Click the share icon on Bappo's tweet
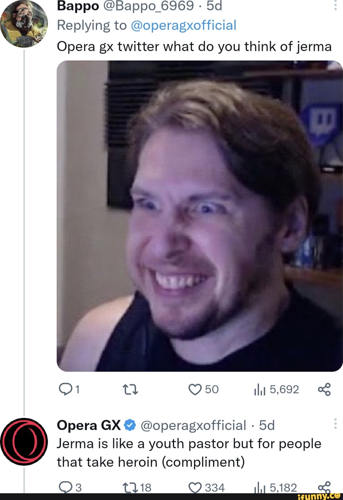Screen dimensions: 343x500 click(x=325, y=390)
